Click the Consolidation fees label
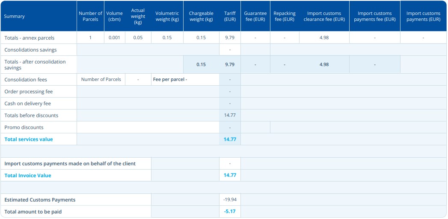 click(x=26, y=80)
